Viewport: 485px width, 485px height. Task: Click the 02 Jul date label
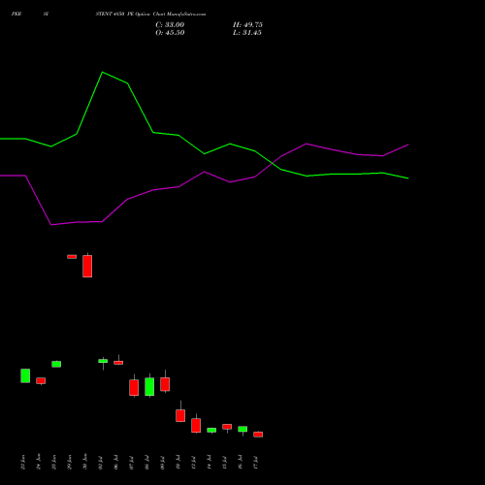tap(100, 463)
